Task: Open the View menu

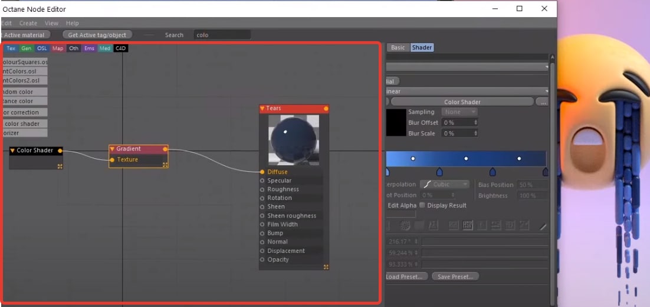Action: (x=51, y=23)
